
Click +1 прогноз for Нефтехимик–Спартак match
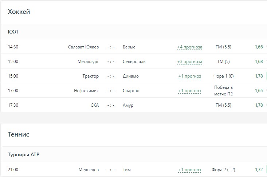point(189,91)
